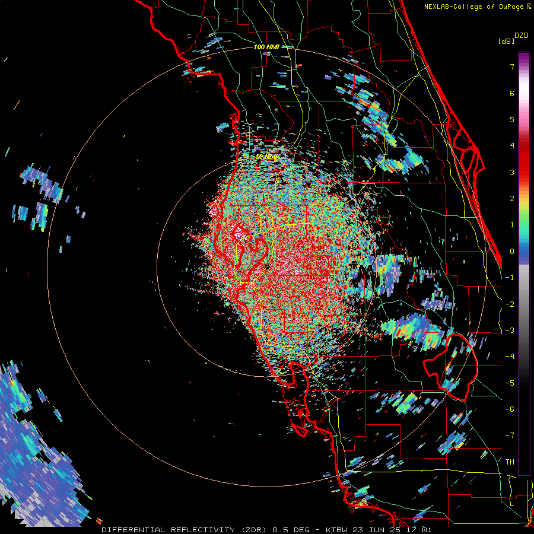Click the [dB] units label
The image size is (534, 534).
pyautogui.click(x=506, y=41)
